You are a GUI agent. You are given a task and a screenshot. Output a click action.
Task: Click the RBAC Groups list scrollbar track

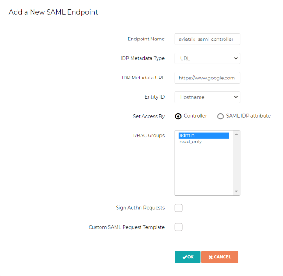coord(237,163)
